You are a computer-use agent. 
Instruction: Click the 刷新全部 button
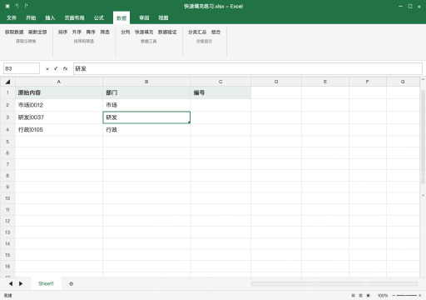point(37,32)
